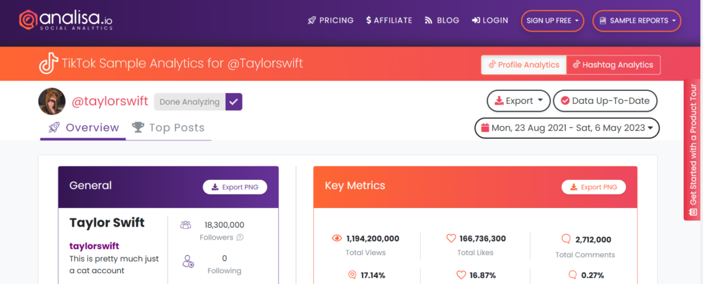
Task: Click the Taylor Swift name heading
Action: pyautogui.click(x=107, y=222)
